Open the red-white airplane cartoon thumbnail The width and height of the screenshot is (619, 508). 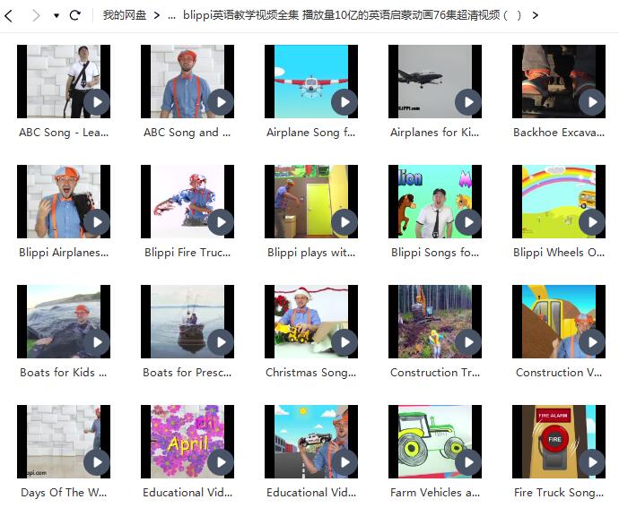pos(311,82)
